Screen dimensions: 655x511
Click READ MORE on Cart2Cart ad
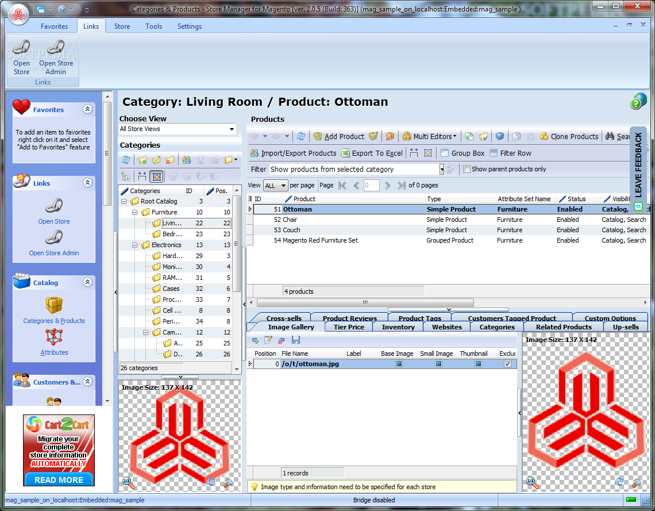coord(59,479)
